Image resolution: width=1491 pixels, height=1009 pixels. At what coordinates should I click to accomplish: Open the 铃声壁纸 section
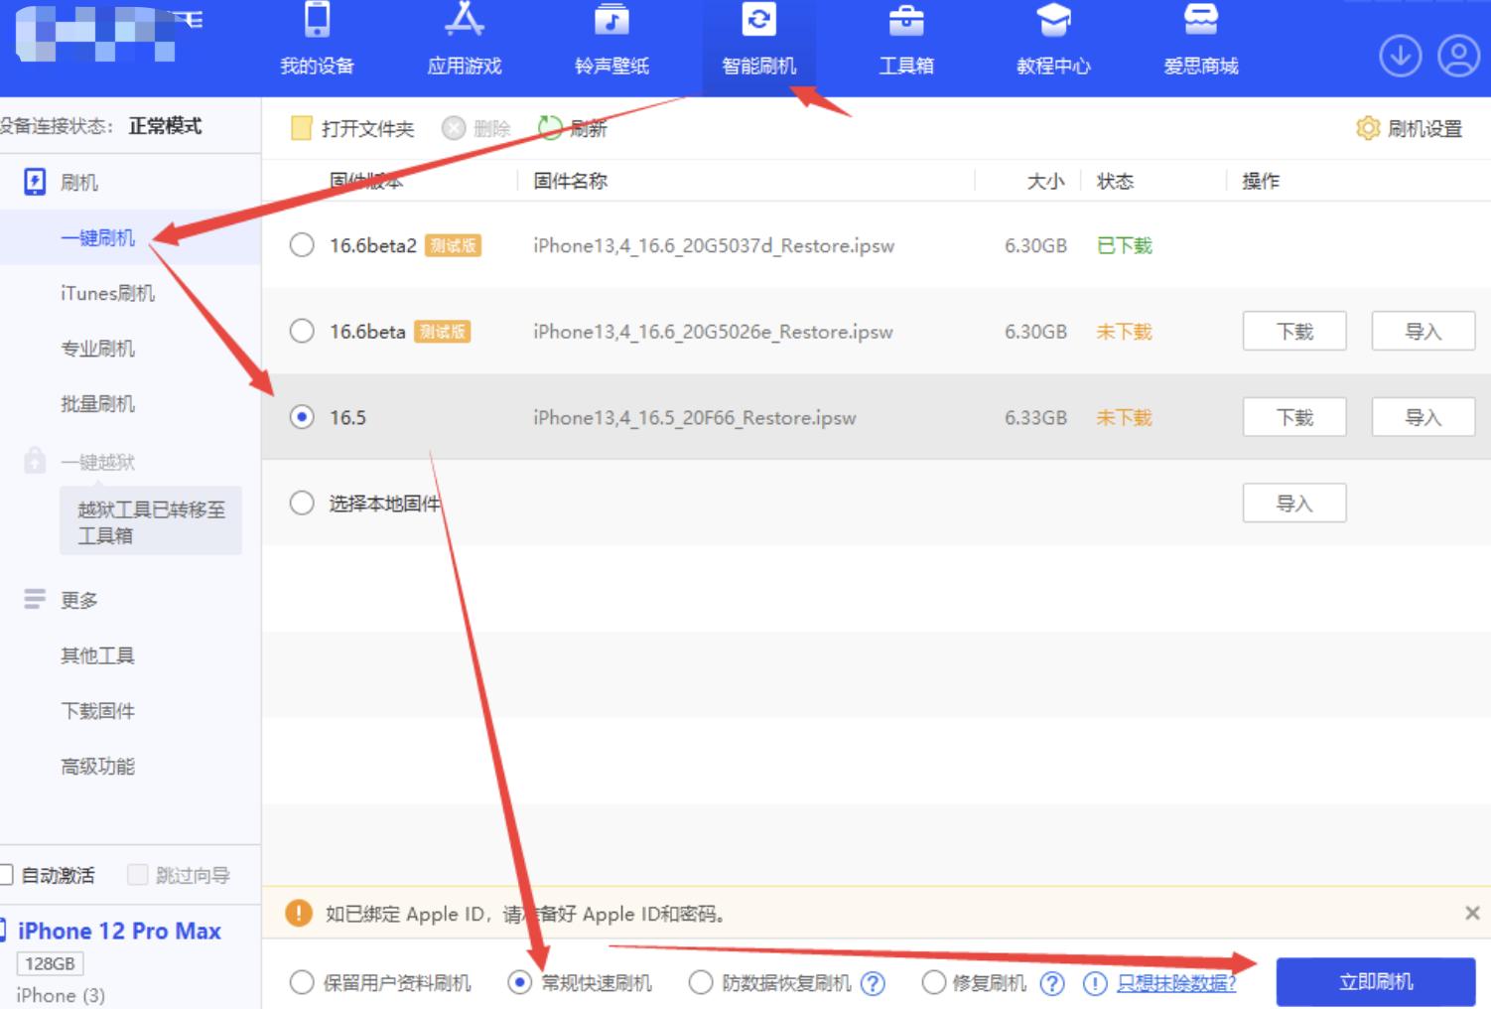click(x=610, y=40)
